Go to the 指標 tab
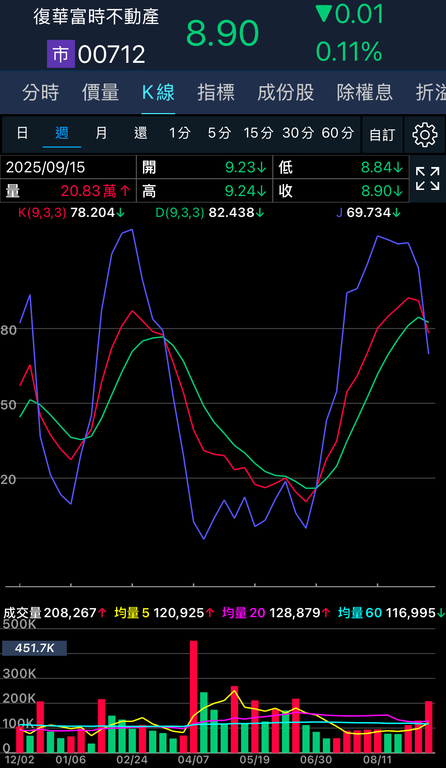 tap(216, 92)
